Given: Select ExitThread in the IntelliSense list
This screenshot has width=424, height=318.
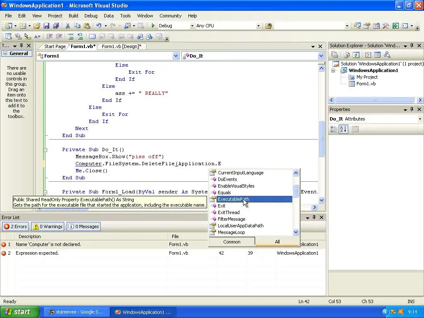Looking at the screenshot, I should coord(229,212).
